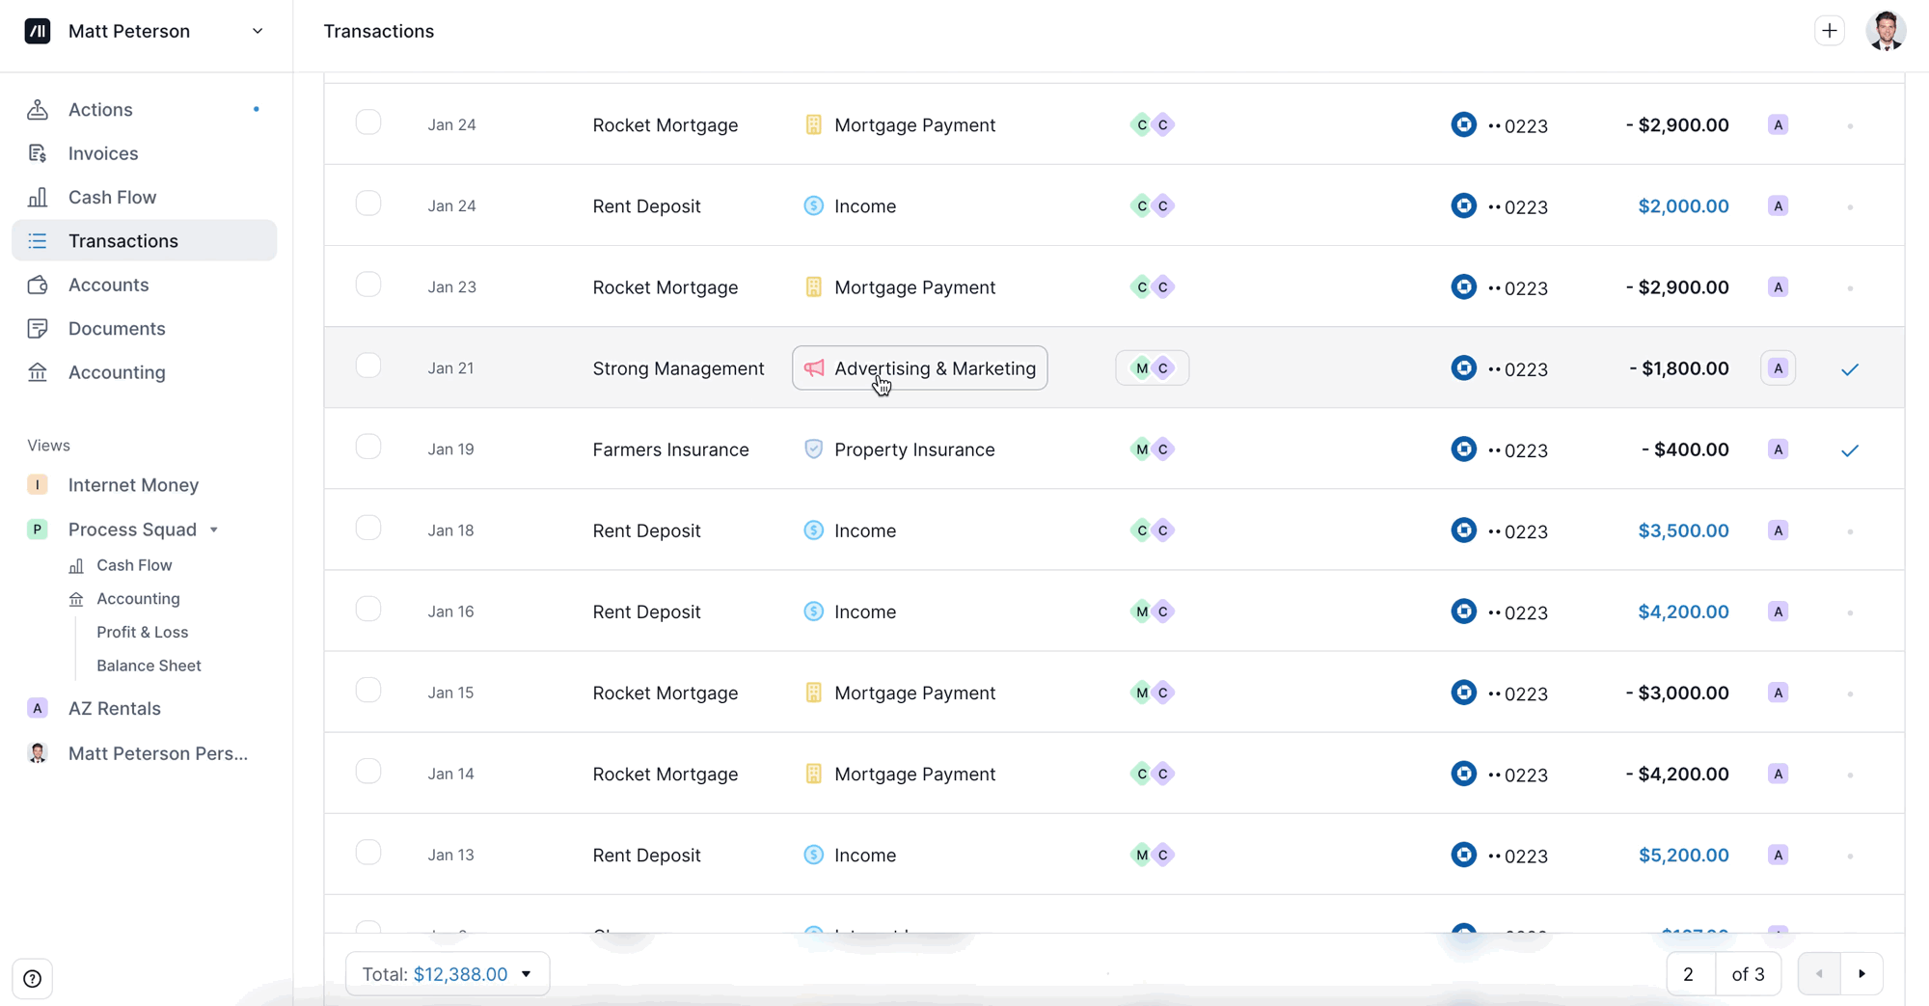Click the plus icon in top bar
Viewport: 1929px width, 1006px height.
tap(1829, 31)
